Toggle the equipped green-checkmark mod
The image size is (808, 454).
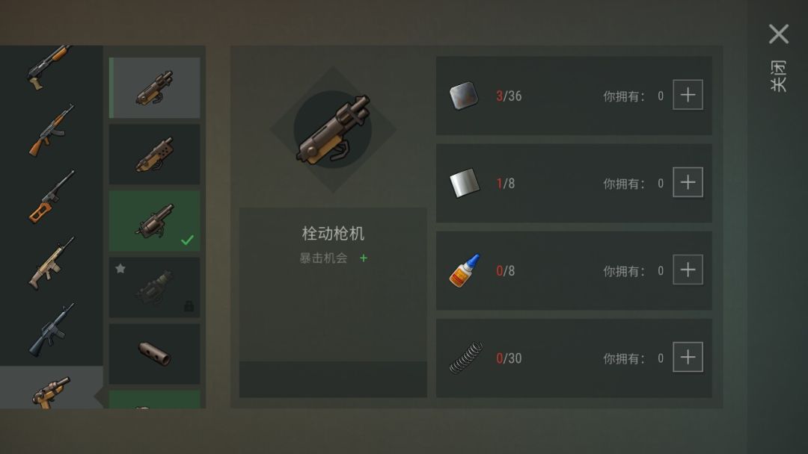[155, 221]
